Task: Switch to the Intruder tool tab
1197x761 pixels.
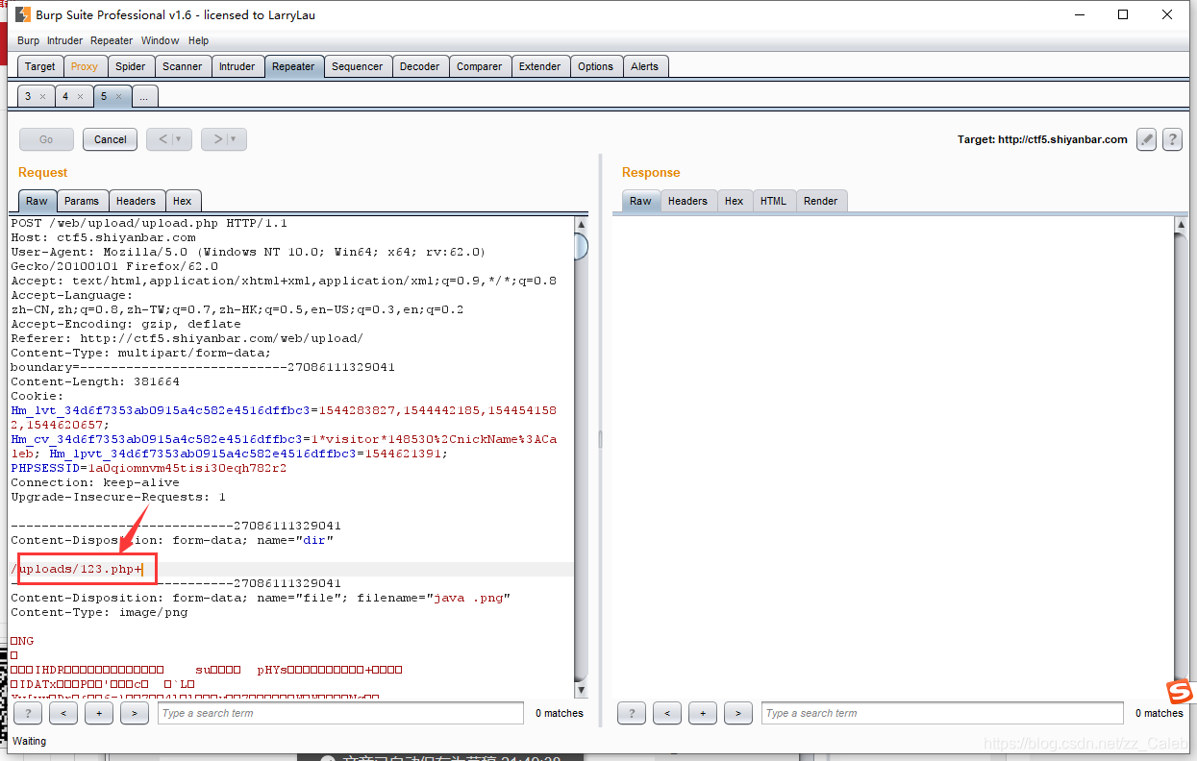Action: 237,66
